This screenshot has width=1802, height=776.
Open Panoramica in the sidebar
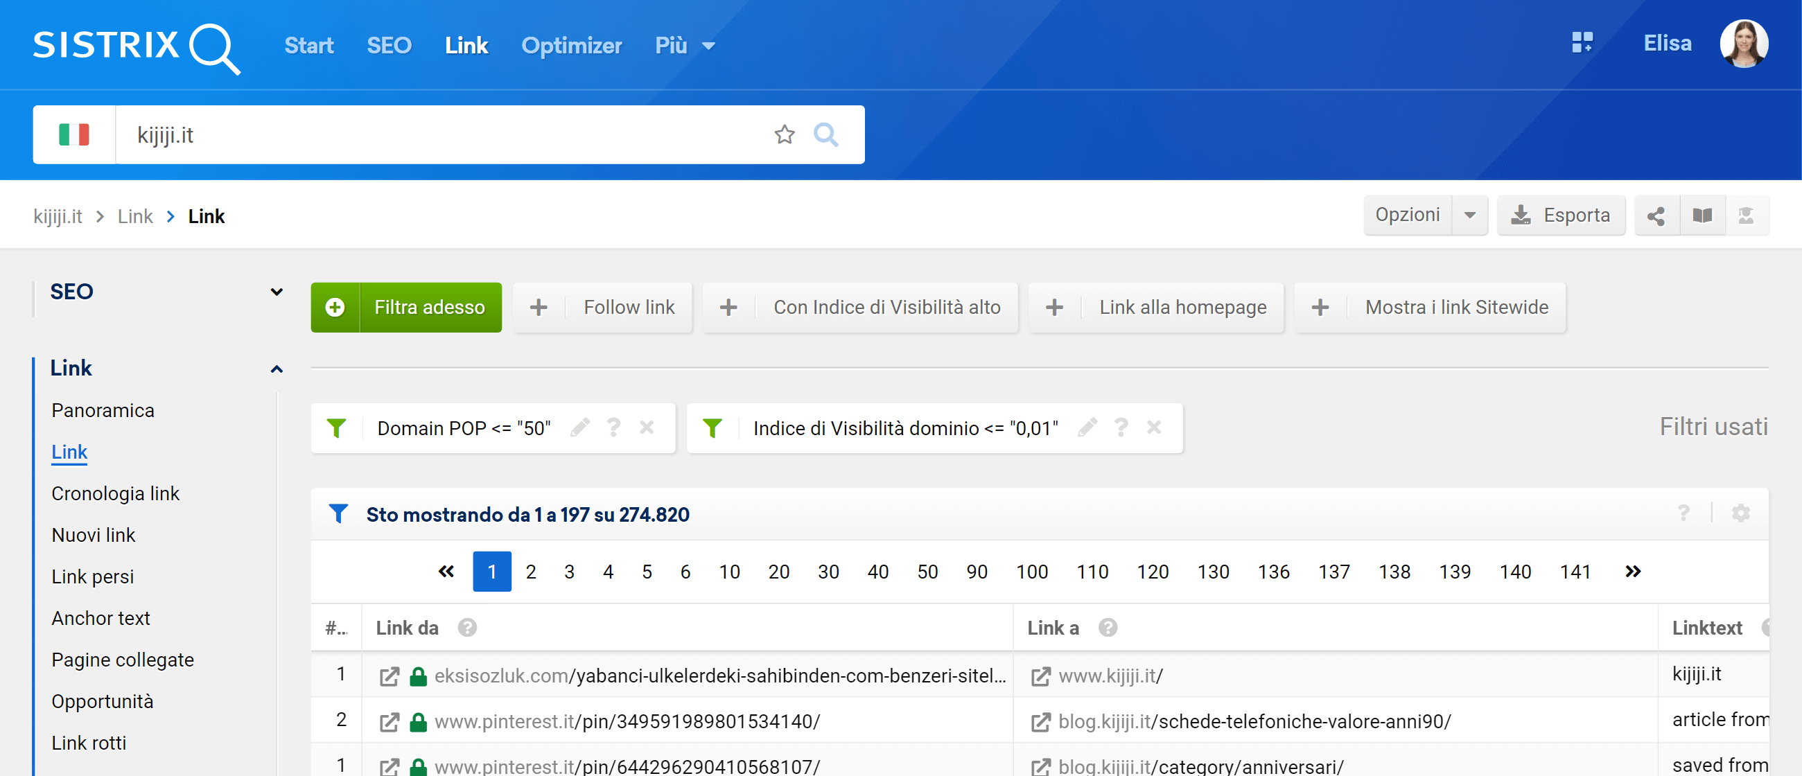point(103,410)
